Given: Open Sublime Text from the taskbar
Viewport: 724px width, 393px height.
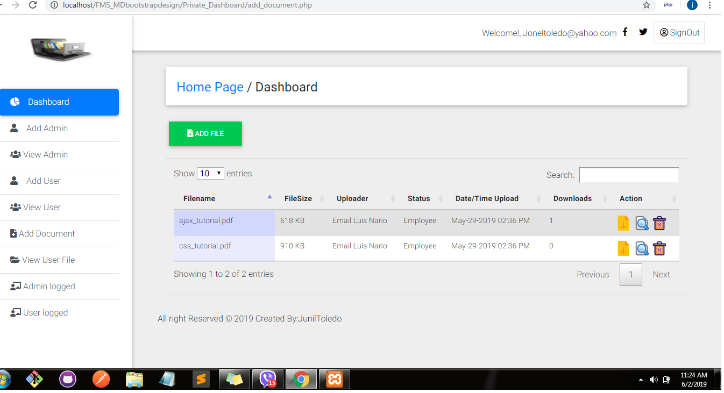Looking at the screenshot, I should point(201,379).
